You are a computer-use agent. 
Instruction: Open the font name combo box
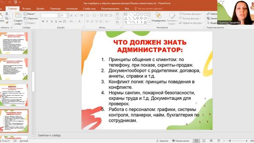point(50,15)
